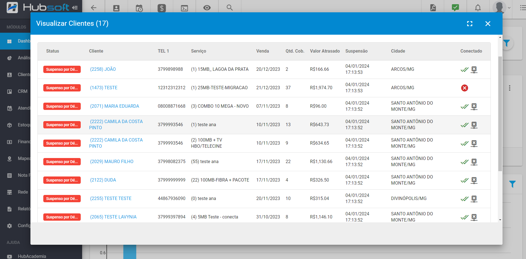526x259 pixels.
Task: Open the clients search icon in toolbar
Action: tap(116, 8)
